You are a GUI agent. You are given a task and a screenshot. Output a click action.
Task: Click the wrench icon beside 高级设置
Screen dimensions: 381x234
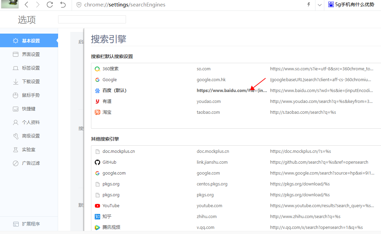(x=16, y=136)
